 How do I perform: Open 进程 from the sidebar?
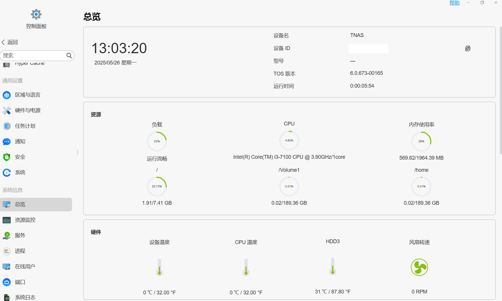[x=20, y=251]
